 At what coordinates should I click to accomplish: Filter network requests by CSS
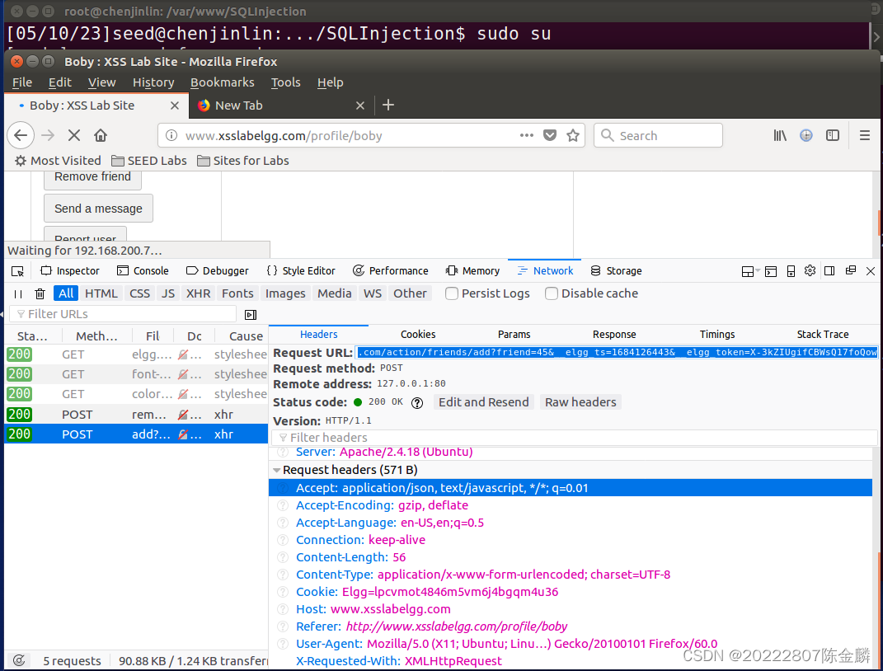click(x=139, y=293)
